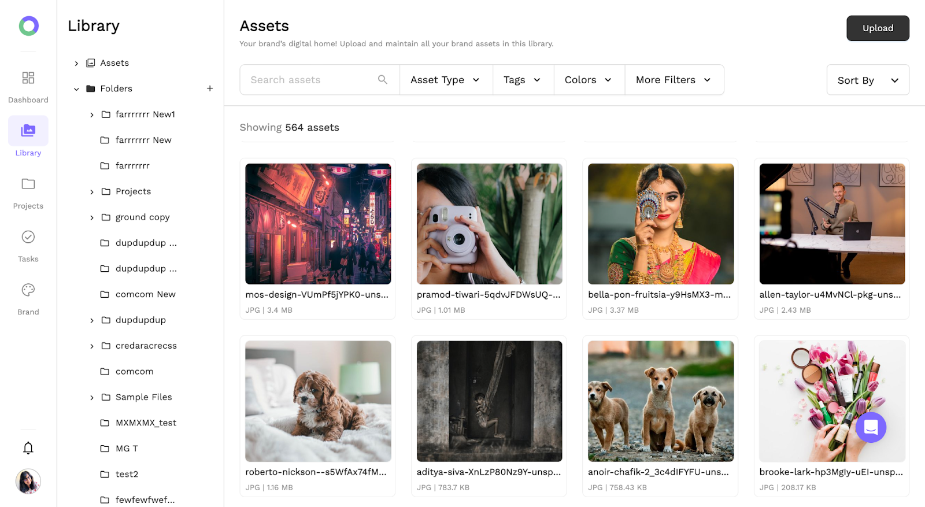Collapse the Folders section
925x507 pixels.
coord(76,88)
